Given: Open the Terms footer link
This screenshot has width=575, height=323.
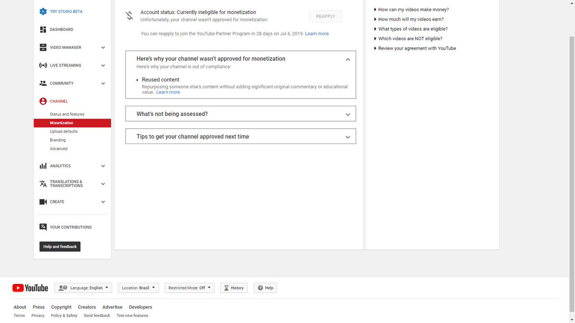Looking at the screenshot, I should click(19, 316).
